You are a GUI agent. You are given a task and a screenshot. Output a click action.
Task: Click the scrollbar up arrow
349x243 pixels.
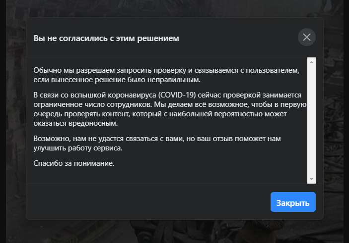click(312, 62)
